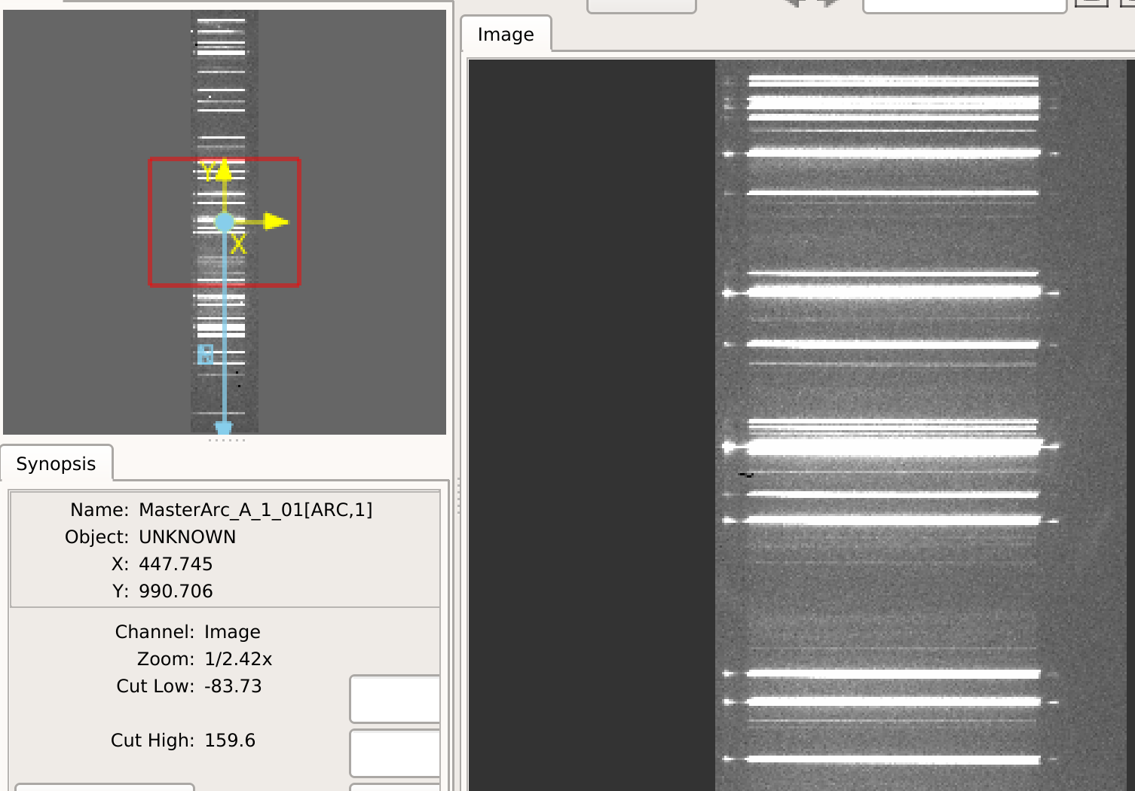Click the black defect mark in arc image
The width and height of the screenshot is (1135, 791).
pos(746,475)
